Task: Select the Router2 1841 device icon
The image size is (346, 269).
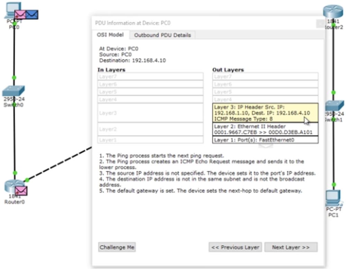Action: click(x=333, y=11)
